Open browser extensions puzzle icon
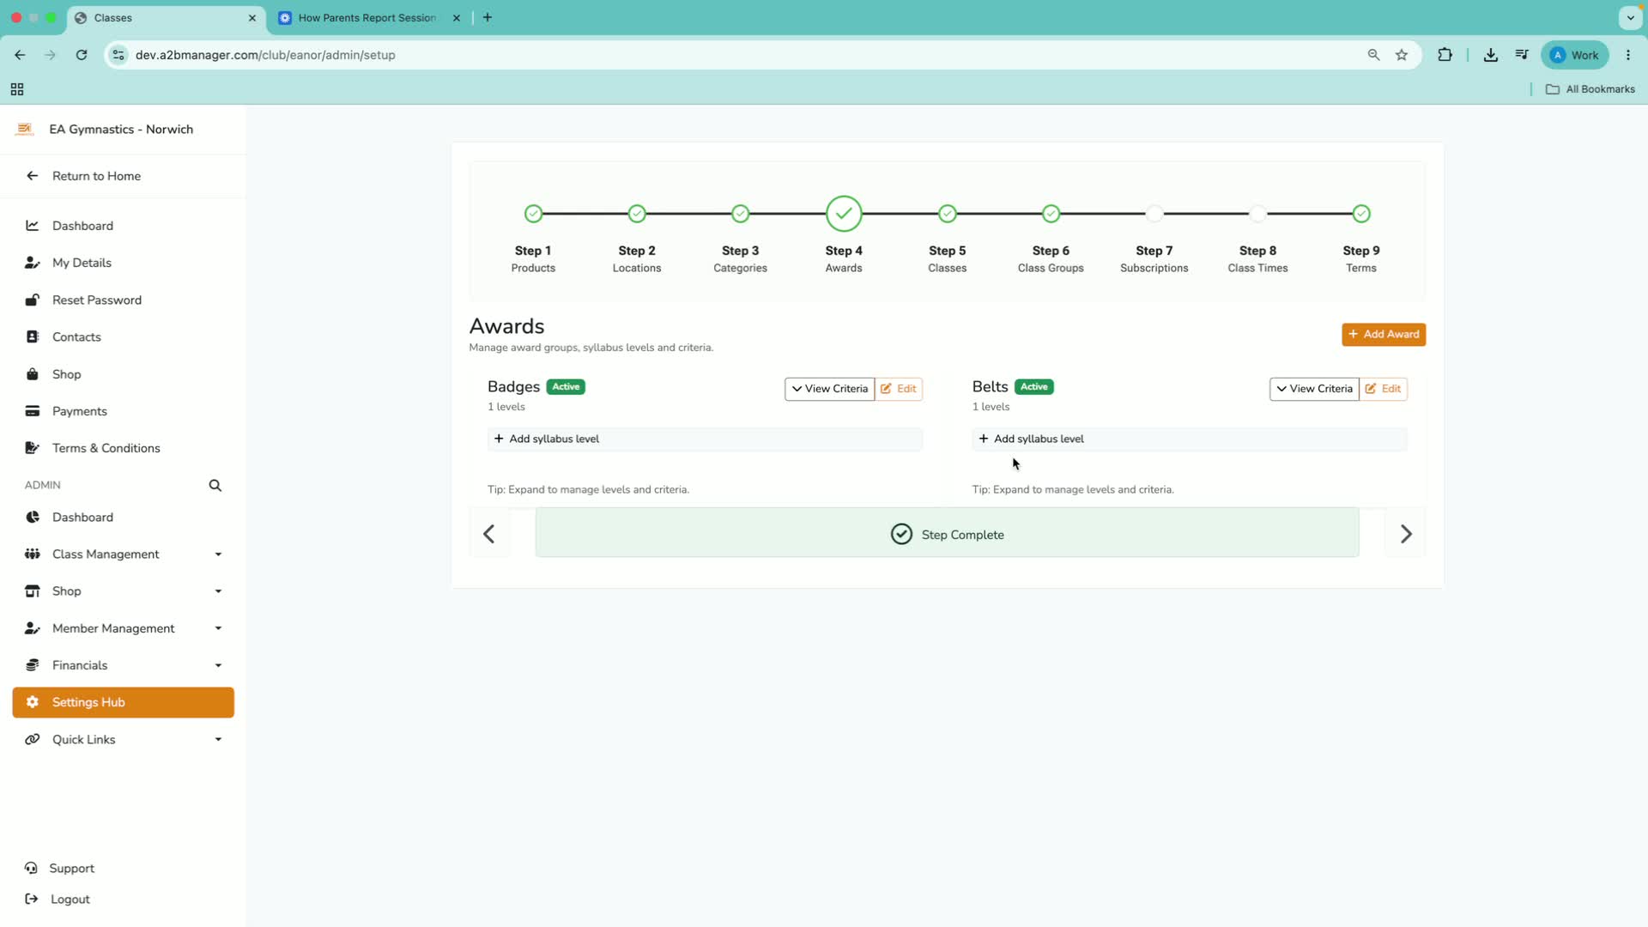 (x=1445, y=55)
